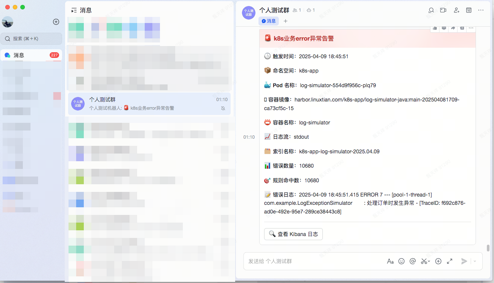Add a new tab next to 消息
The height and width of the screenshot is (283, 494).
tap(286, 21)
